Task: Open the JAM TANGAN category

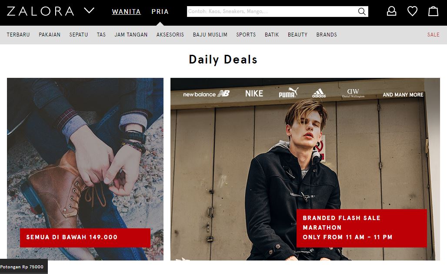Action: pos(131,35)
